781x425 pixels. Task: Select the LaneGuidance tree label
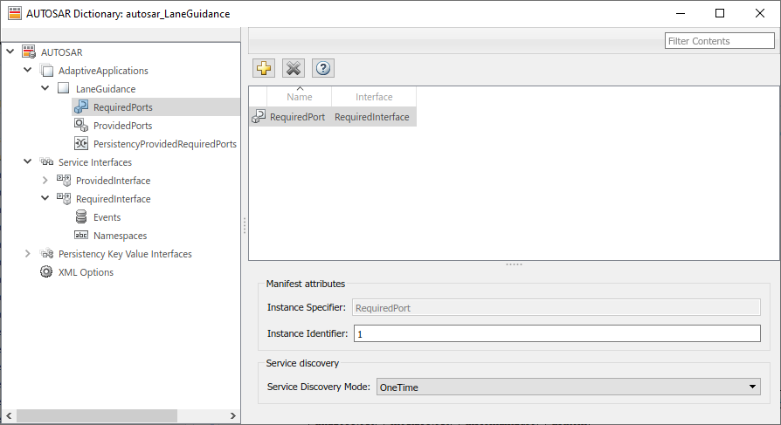pos(106,89)
